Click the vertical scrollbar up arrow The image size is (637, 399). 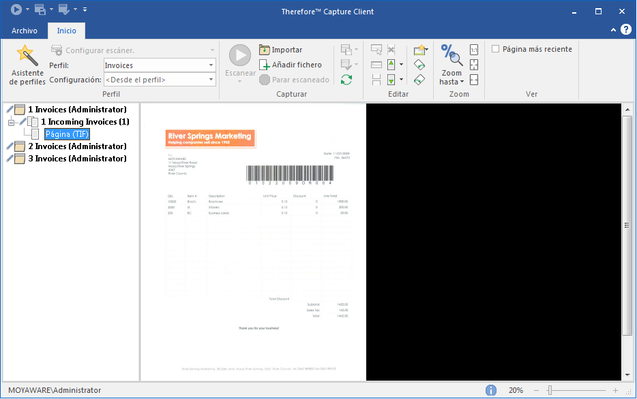coord(627,110)
